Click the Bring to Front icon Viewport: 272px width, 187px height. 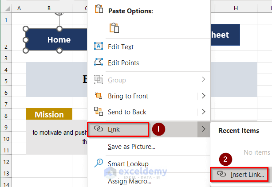tap(99, 96)
